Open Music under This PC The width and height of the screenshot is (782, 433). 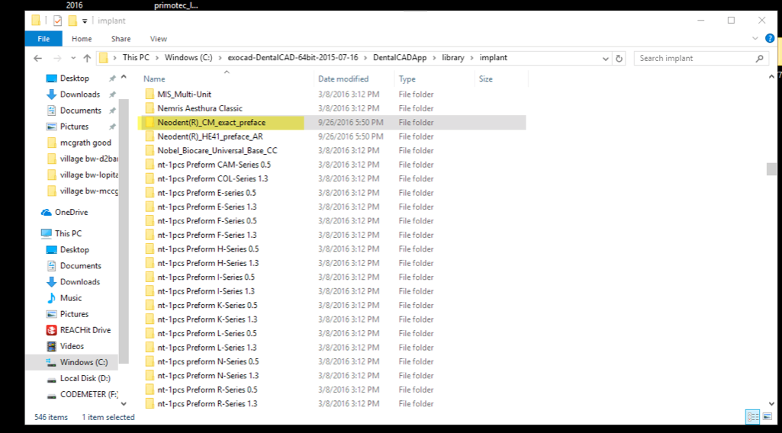[x=70, y=298]
